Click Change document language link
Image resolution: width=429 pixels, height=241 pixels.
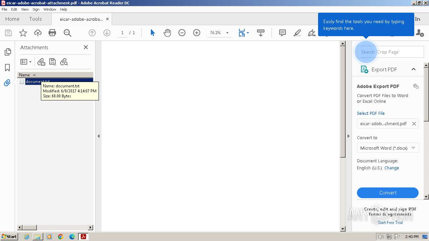click(x=392, y=168)
